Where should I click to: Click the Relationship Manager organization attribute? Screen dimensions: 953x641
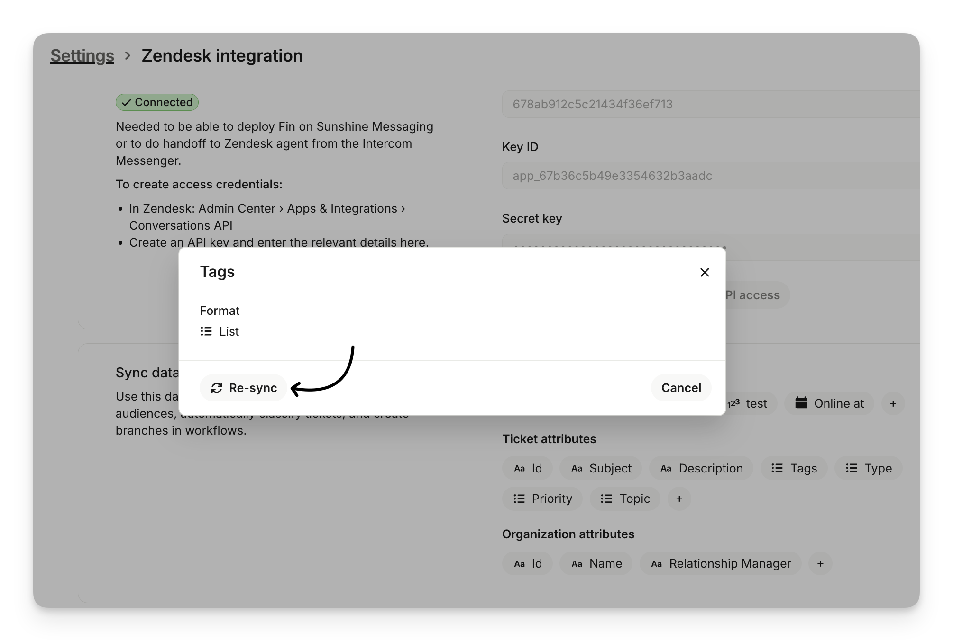point(721,563)
